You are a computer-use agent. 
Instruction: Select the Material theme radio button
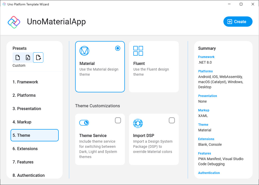tap(117, 48)
